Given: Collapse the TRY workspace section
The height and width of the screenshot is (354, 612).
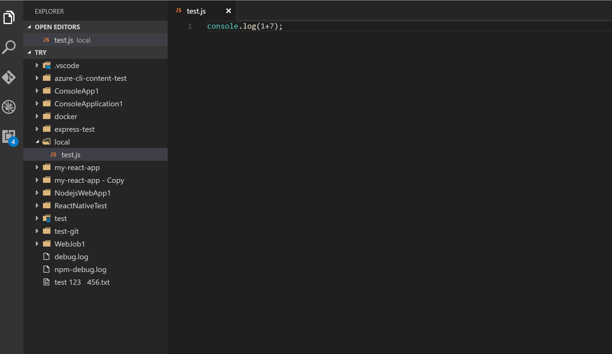Looking at the screenshot, I should pos(29,52).
